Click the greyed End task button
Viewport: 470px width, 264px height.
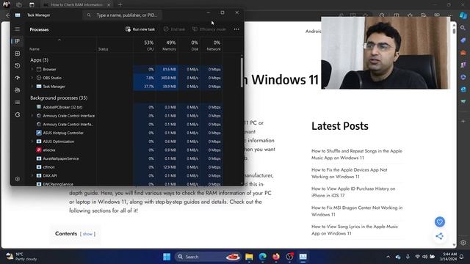pos(175,29)
